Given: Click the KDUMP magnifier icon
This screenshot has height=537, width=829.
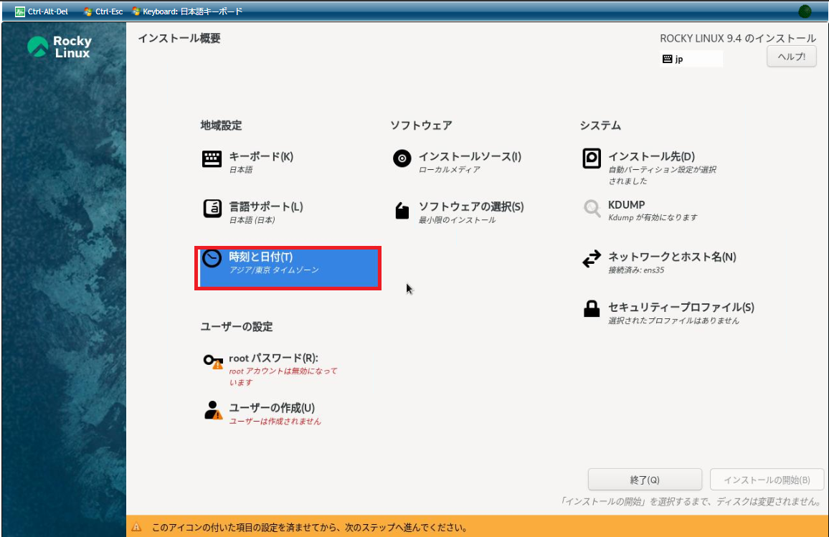Looking at the screenshot, I should [x=592, y=209].
